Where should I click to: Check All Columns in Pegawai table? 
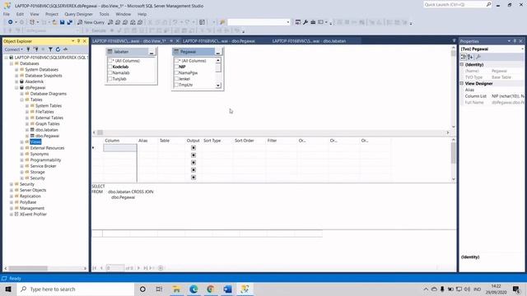[x=176, y=61]
